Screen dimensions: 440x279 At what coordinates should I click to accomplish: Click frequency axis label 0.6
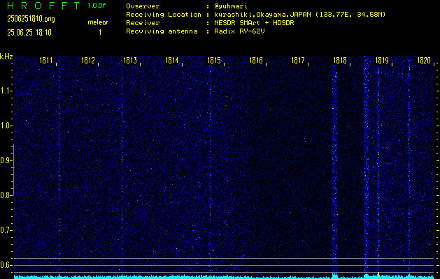click(5, 265)
